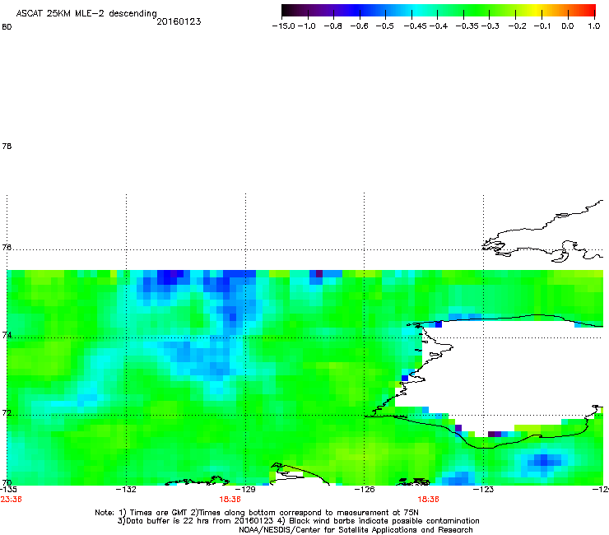Viewport: 609px width, 535px height.
Task: Click the red '18:38' time beneath longitude -129
Action: 230,500
